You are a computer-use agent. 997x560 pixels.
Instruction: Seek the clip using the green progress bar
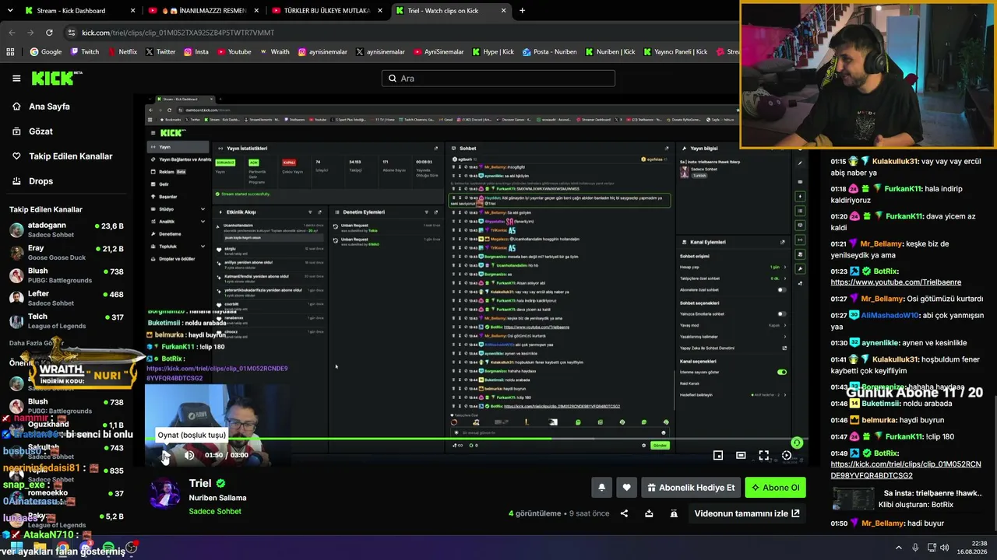[x=477, y=439]
